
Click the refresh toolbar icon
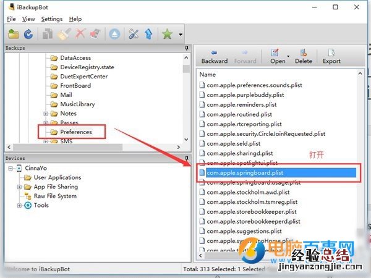pos(28,34)
